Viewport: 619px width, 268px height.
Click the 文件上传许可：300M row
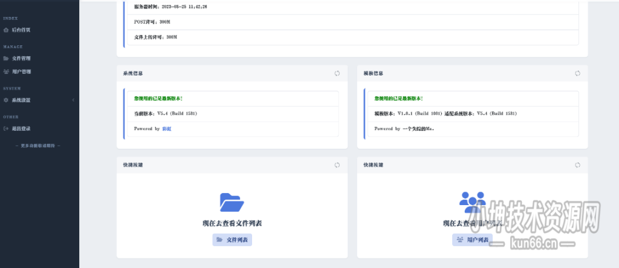tap(352, 37)
